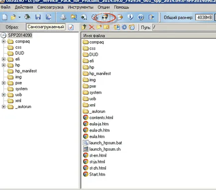
Task: Open the Файл menu
Action: click(5, 7)
